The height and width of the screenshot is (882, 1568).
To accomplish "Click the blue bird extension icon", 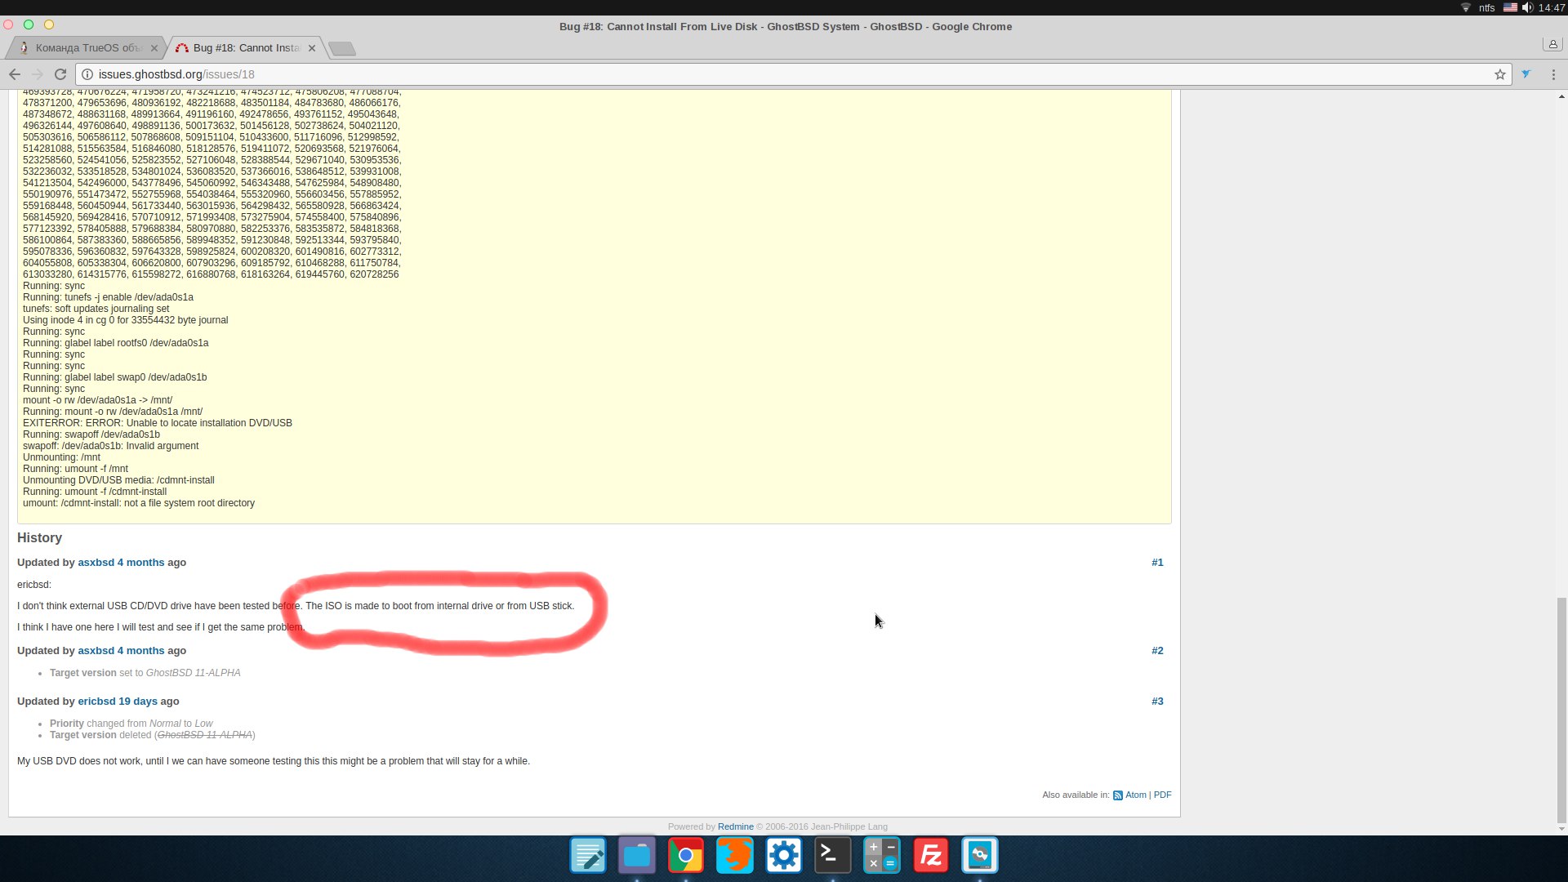I will pyautogui.click(x=1526, y=74).
